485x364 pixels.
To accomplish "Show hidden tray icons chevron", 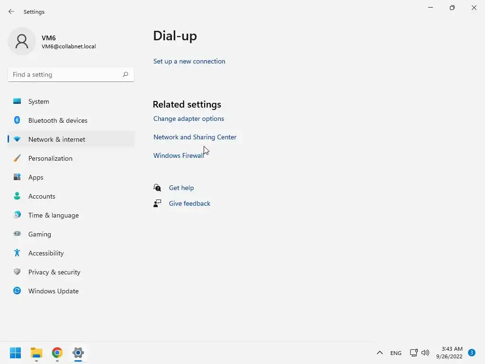I will click(x=380, y=353).
